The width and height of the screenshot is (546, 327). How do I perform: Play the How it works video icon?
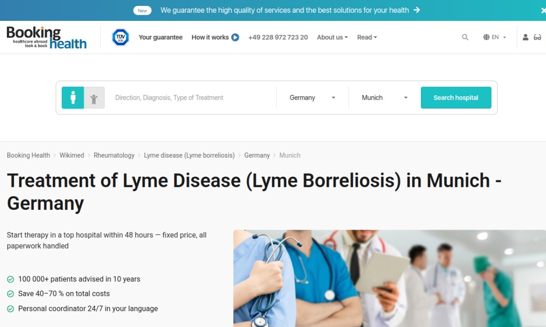tap(235, 37)
